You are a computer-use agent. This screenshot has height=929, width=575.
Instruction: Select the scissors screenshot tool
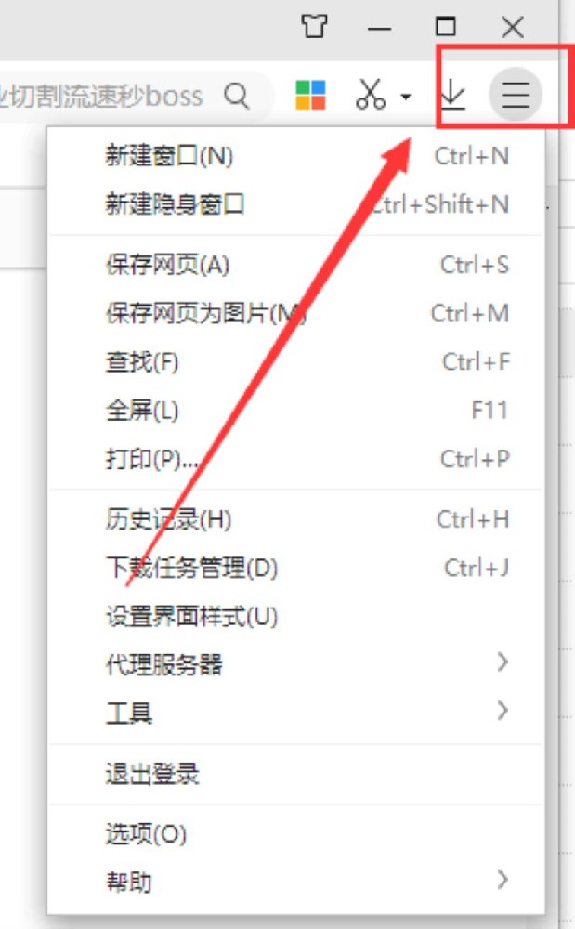[x=371, y=94]
